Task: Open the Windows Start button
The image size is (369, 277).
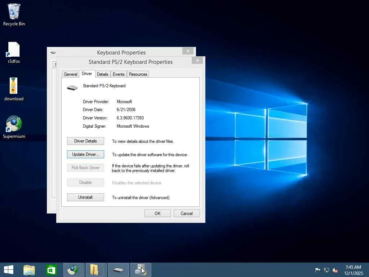Action: point(9,270)
